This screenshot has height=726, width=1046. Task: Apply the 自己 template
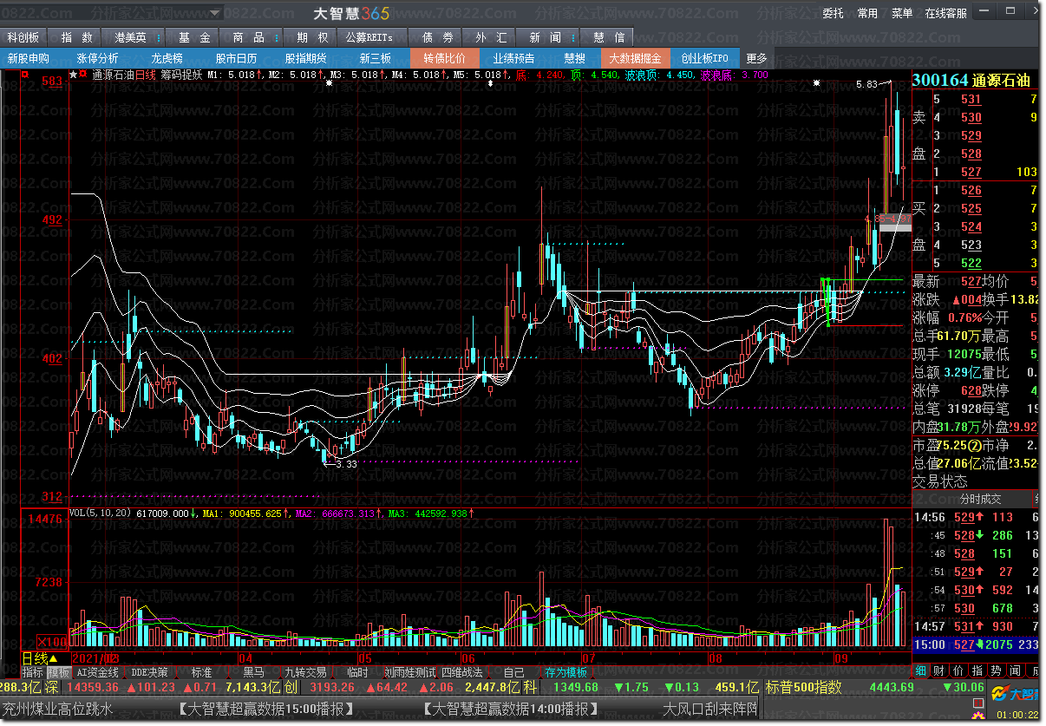513,672
